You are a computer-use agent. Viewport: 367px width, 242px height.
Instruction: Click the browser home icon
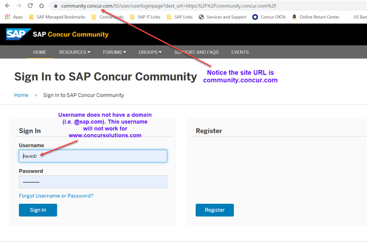43,6
